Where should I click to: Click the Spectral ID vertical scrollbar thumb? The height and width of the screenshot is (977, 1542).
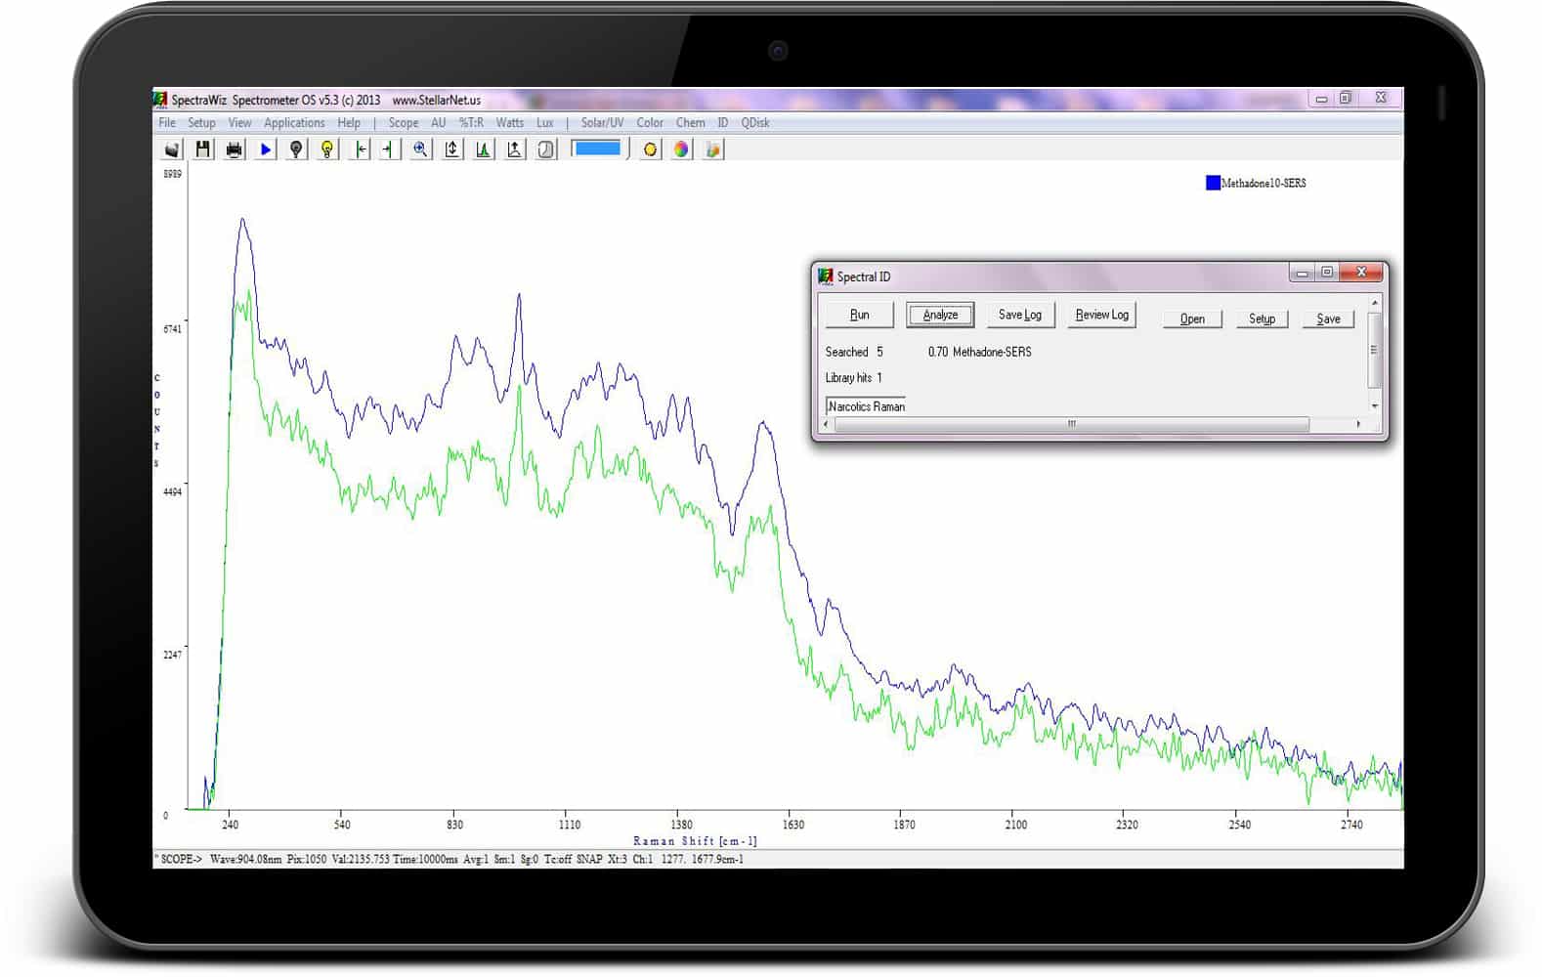pos(1374,350)
